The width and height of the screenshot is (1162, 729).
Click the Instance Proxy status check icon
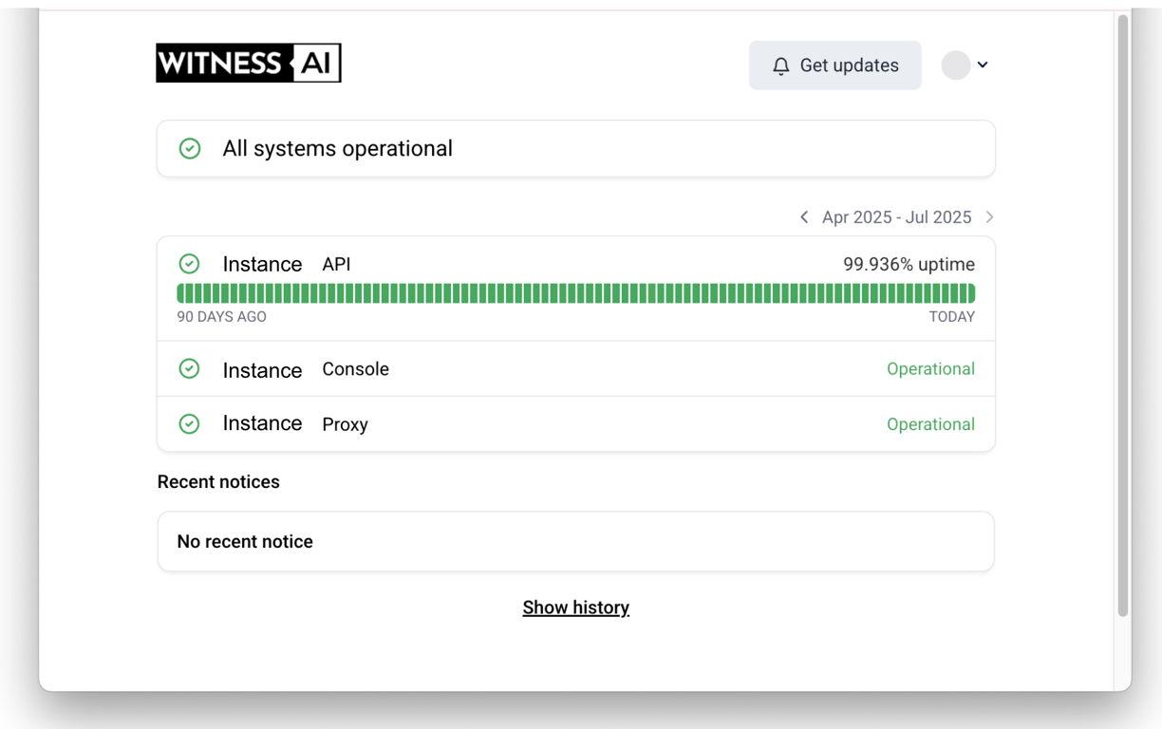[x=189, y=423]
